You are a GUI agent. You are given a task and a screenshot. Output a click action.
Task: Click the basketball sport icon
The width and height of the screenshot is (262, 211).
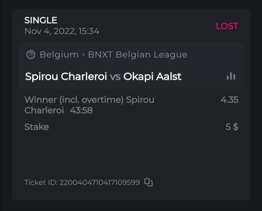pyautogui.click(x=31, y=55)
